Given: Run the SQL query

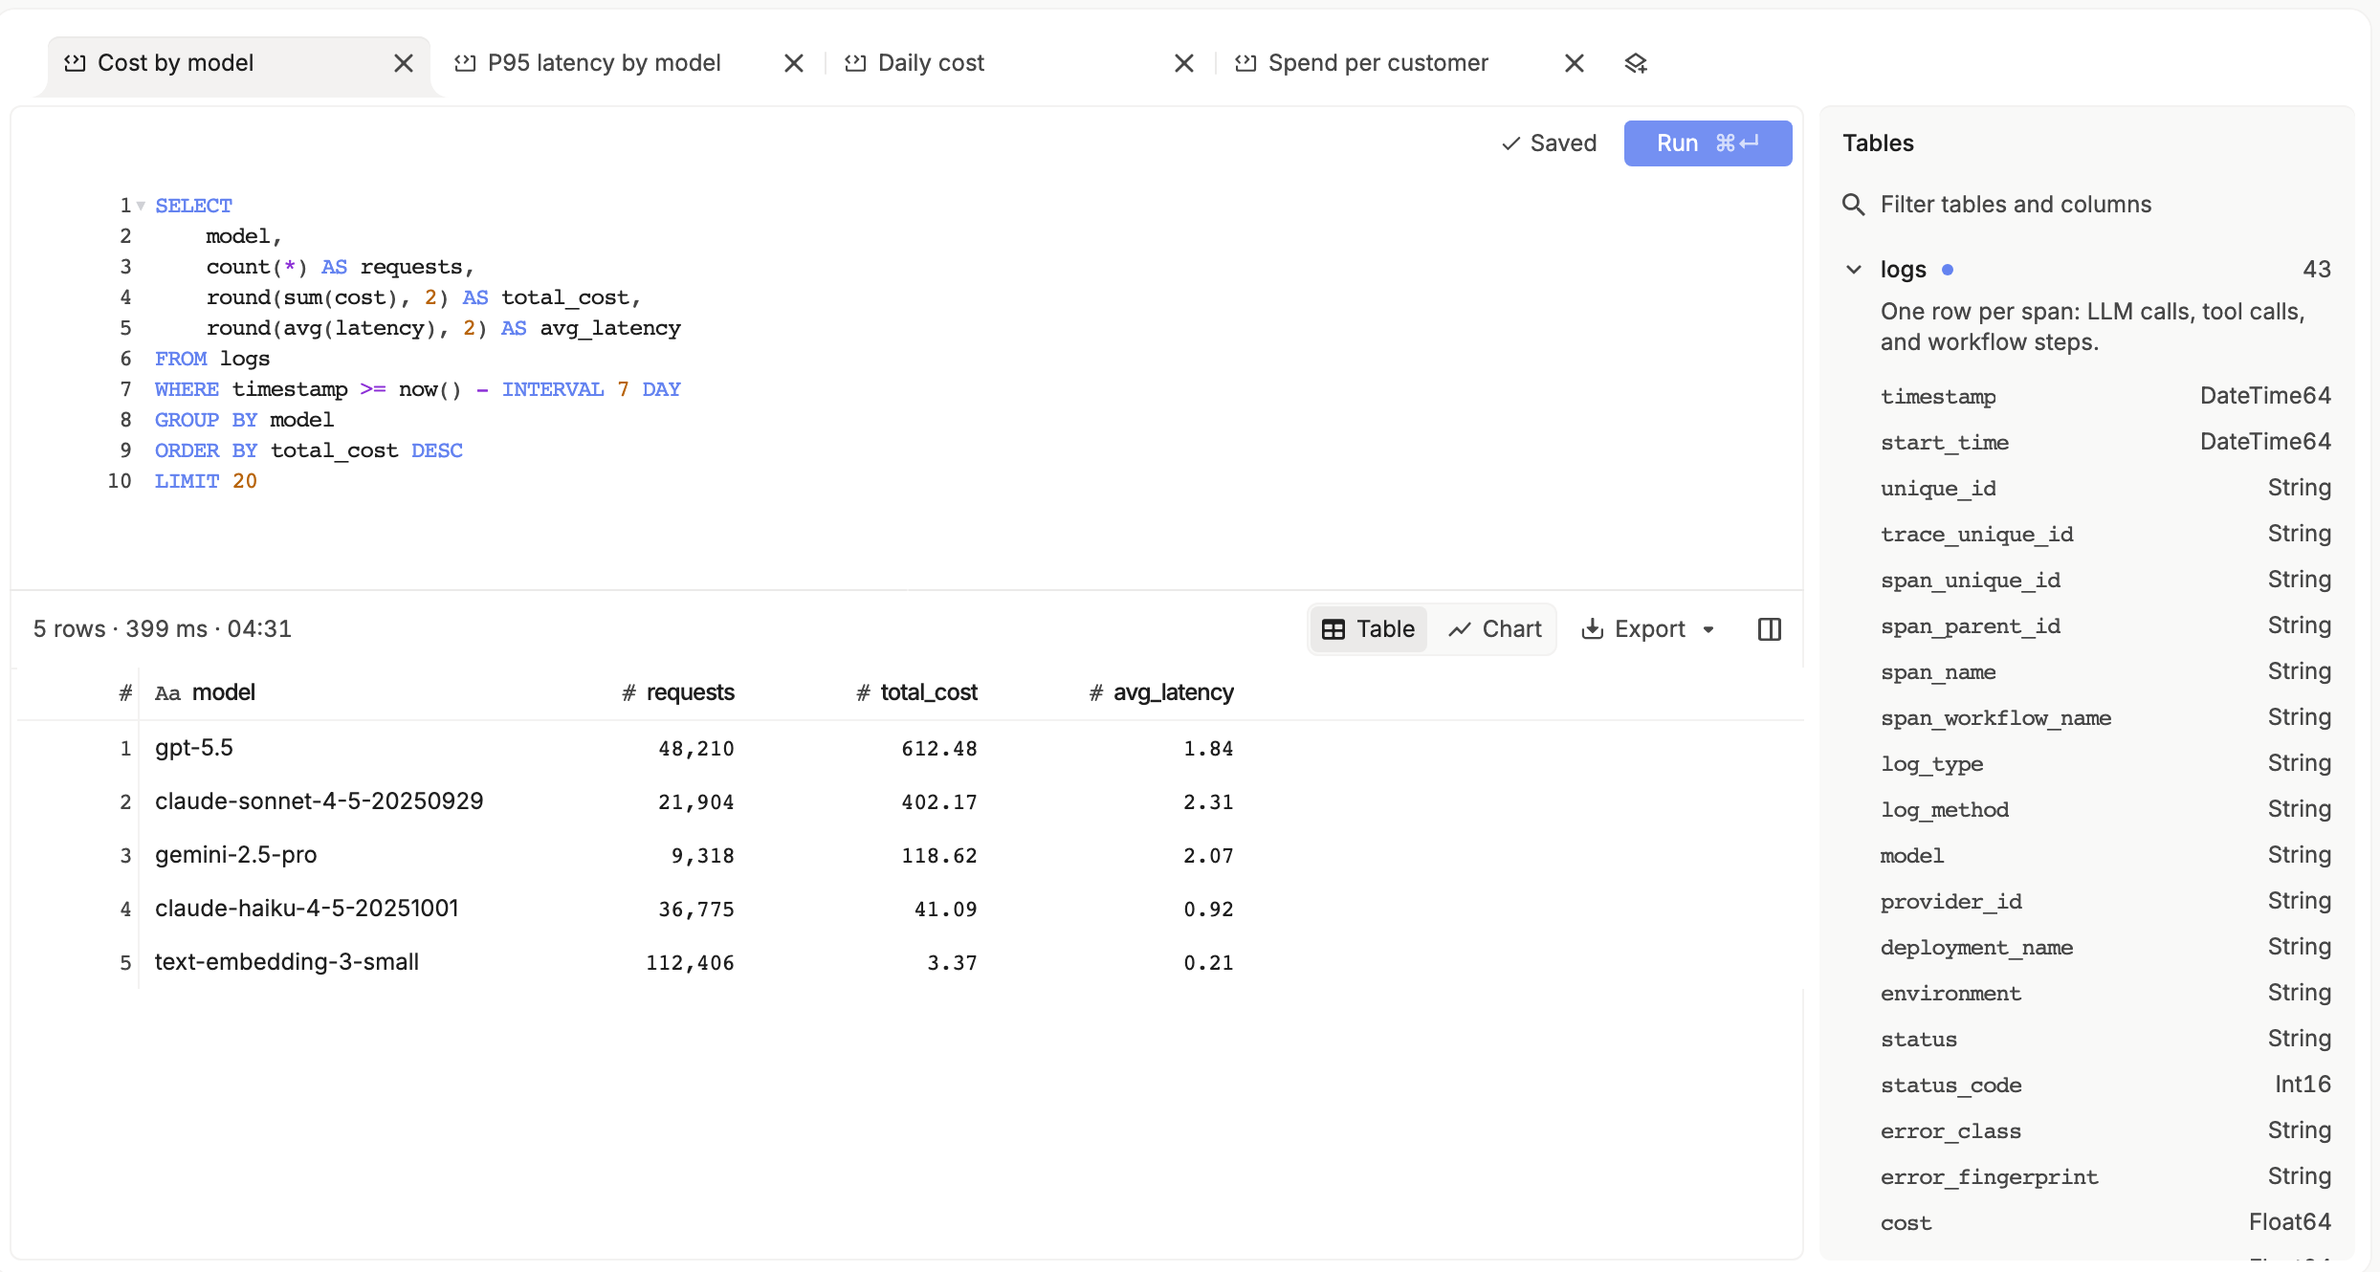Looking at the screenshot, I should (x=1708, y=143).
